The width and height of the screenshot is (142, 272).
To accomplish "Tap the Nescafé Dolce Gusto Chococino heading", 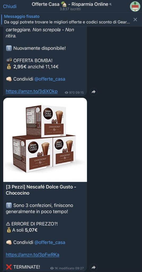I will [x=41, y=190].
